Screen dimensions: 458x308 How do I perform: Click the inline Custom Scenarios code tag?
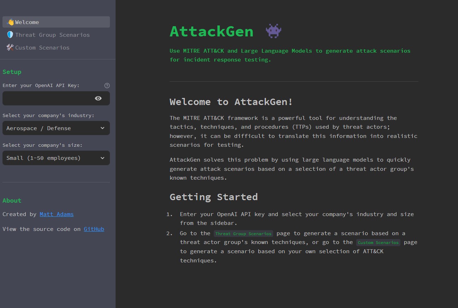pyautogui.click(x=378, y=243)
